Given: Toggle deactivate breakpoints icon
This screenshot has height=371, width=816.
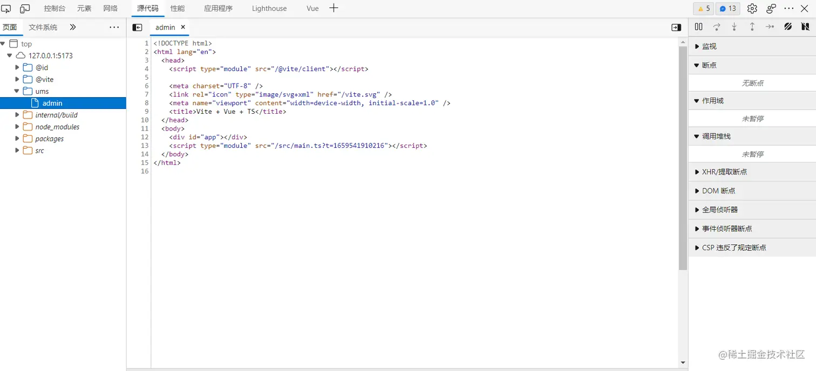Looking at the screenshot, I should 788,26.
